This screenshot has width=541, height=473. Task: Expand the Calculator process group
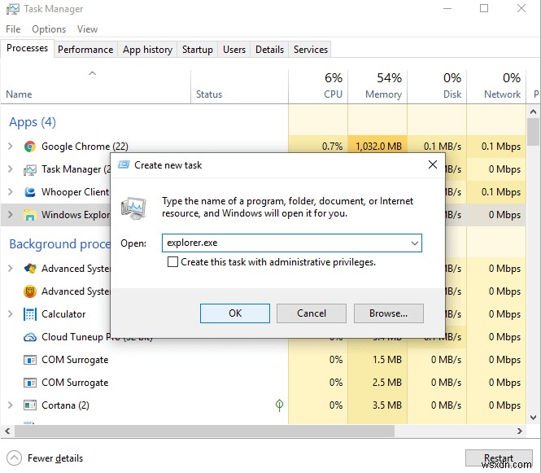click(x=11, y=313)
